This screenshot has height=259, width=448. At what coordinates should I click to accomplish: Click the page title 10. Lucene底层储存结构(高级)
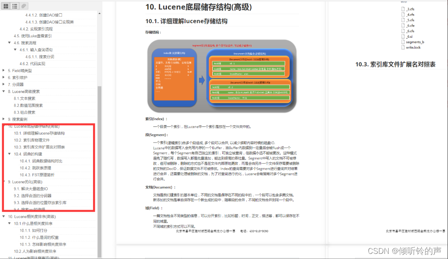pyautogui.click(x=199, y=7)
